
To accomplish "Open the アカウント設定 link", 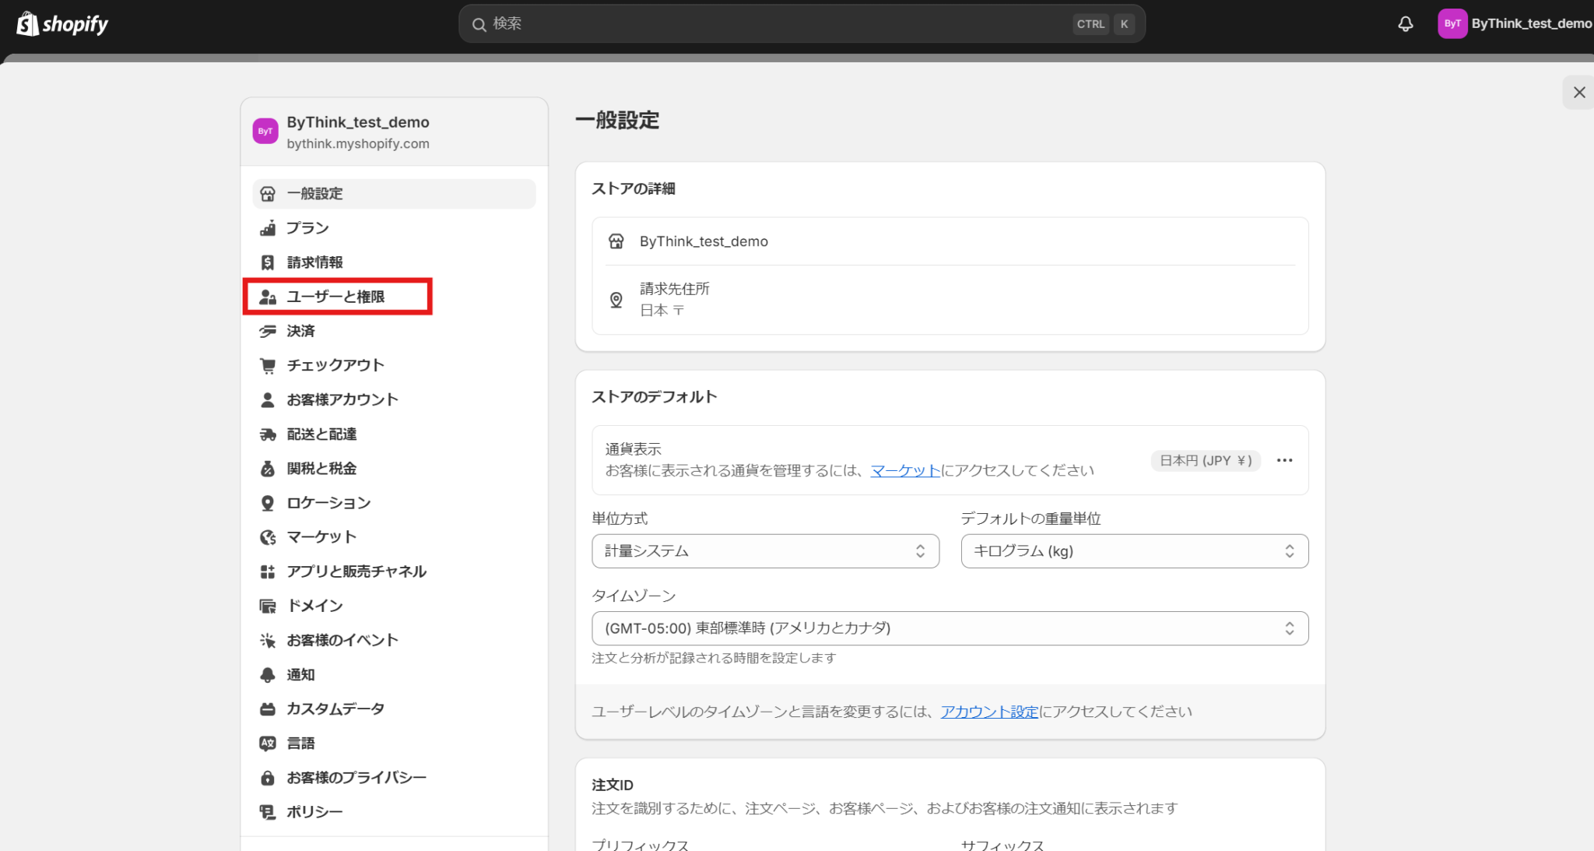I will 988,711.
